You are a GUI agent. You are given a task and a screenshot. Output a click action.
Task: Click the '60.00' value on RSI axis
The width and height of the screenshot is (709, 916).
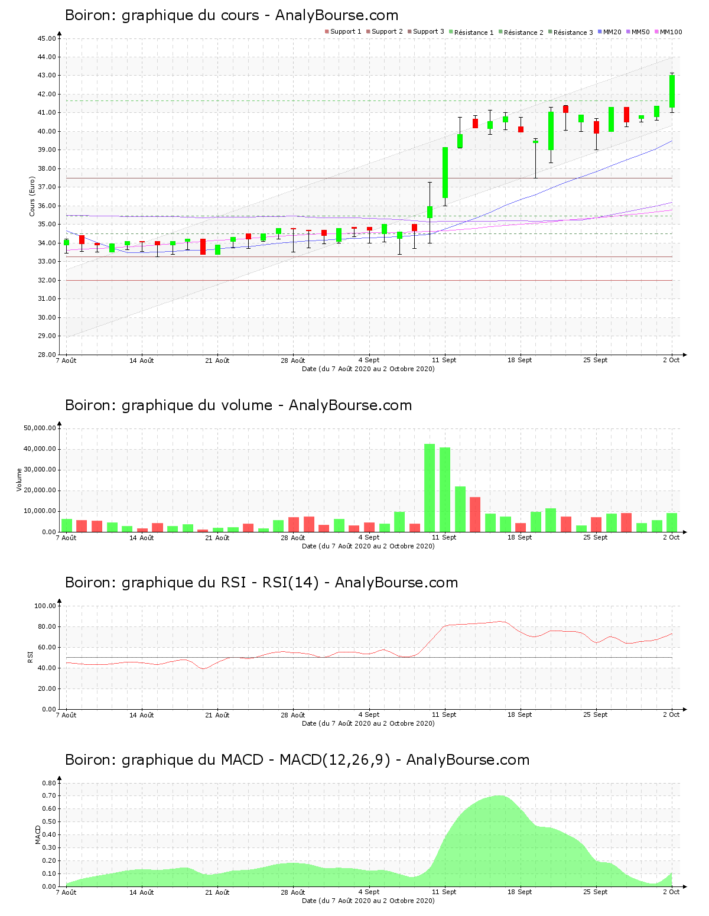47,647
